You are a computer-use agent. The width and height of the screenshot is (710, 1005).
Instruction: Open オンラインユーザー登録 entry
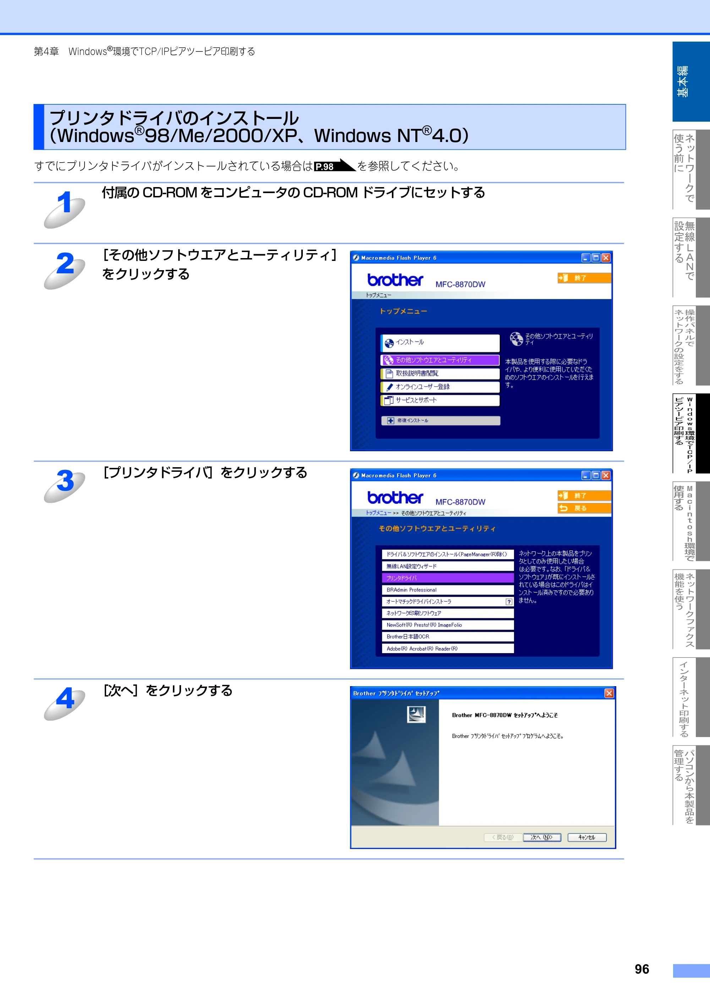click(440, 387)
